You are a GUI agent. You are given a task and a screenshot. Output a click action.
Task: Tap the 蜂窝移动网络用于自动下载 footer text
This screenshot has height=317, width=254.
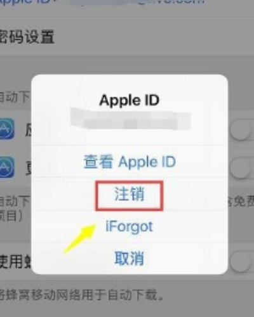(82, 295)
